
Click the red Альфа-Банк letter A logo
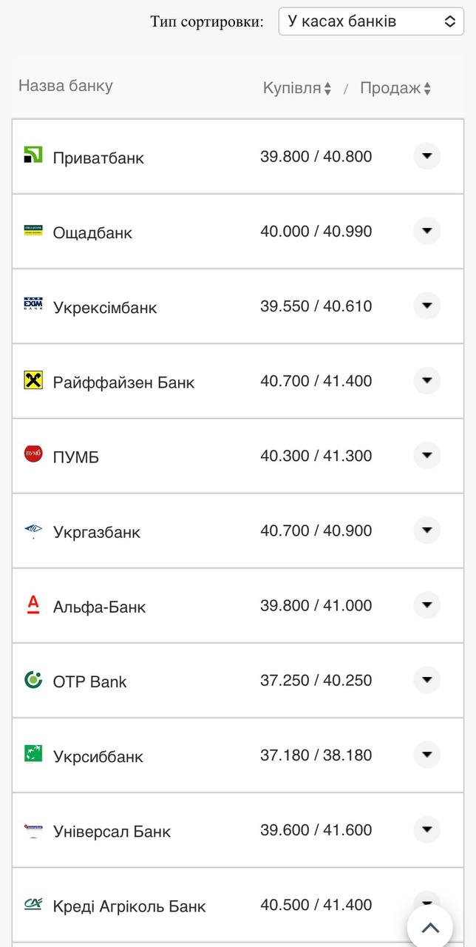[33, 605]
